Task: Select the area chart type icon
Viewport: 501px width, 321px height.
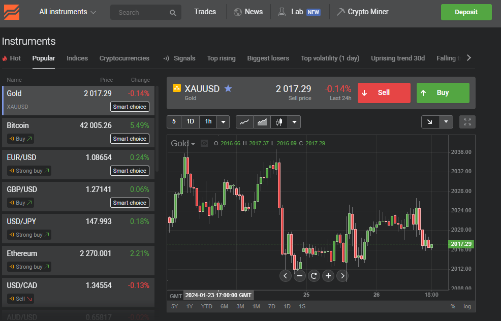Action: pyautogui.click(x=262, y=122)
